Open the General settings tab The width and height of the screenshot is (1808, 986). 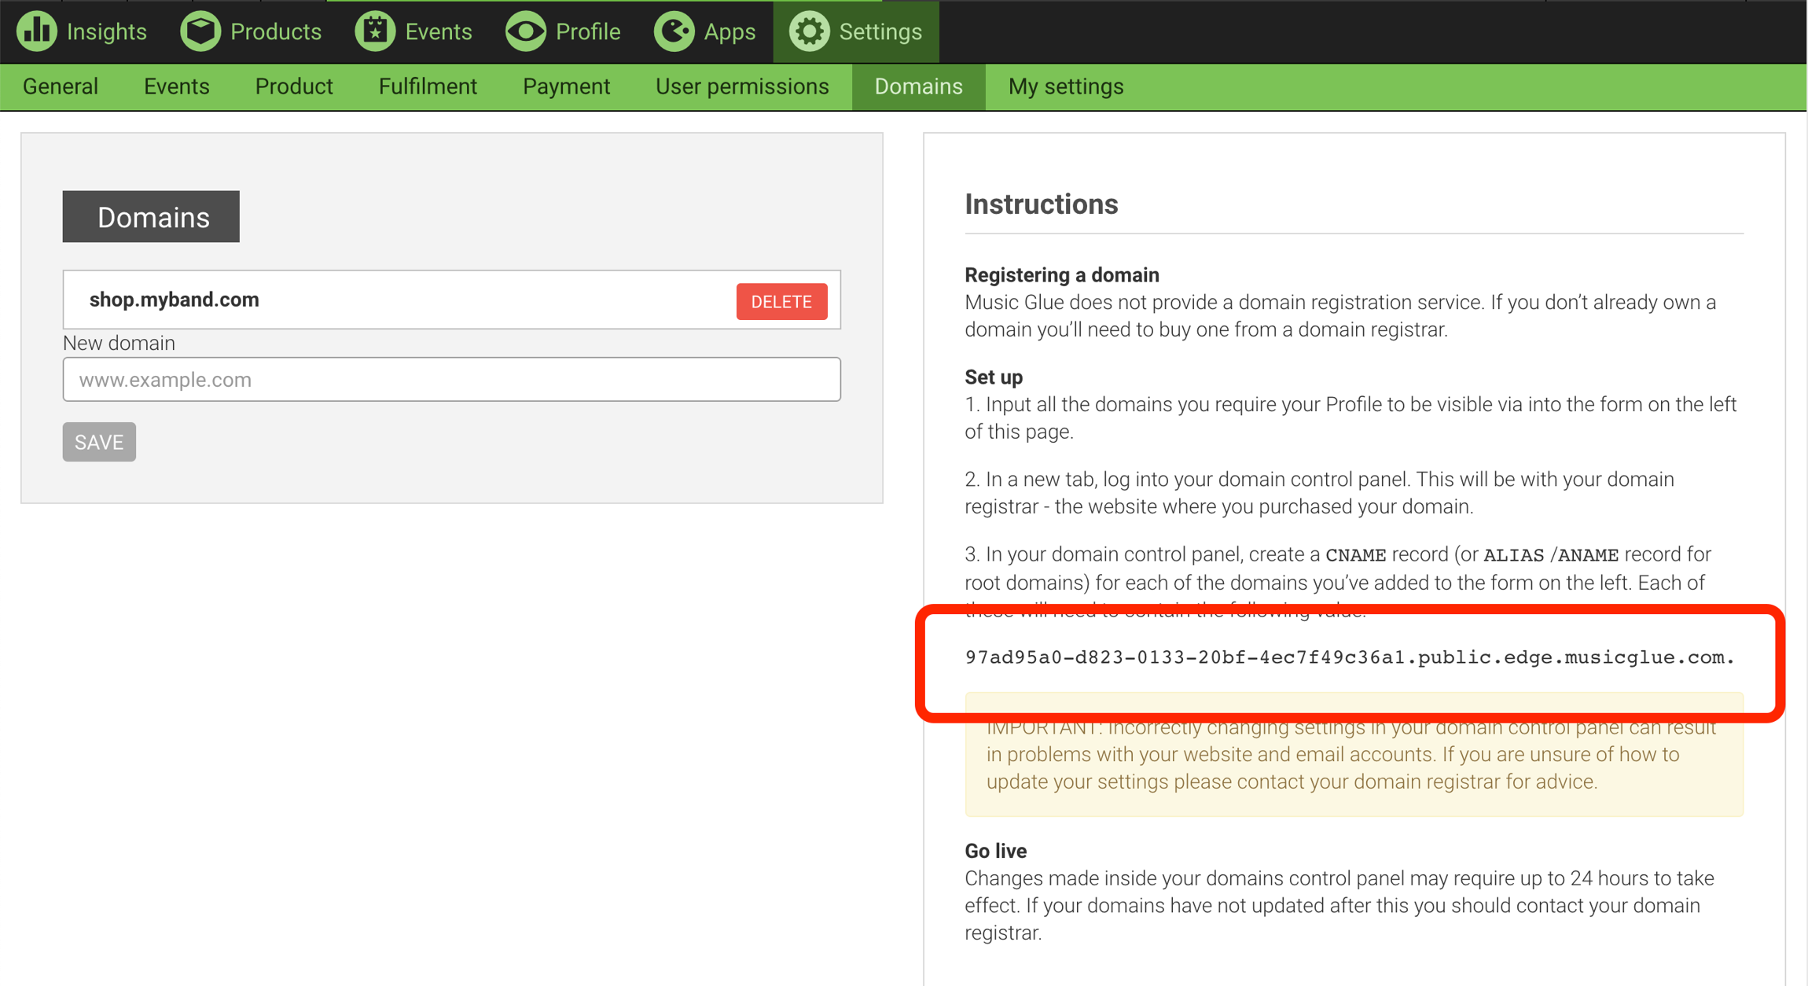(61, 86)
